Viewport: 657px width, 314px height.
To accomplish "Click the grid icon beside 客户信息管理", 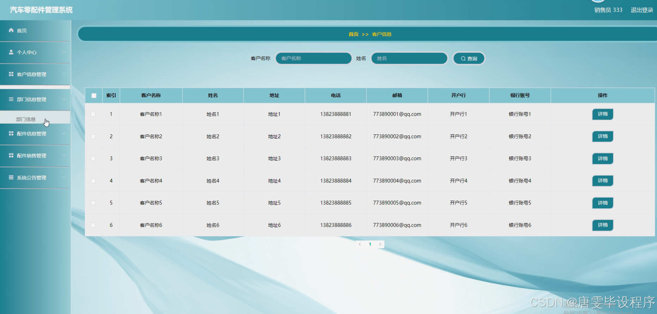I will [x=11, y=74].
